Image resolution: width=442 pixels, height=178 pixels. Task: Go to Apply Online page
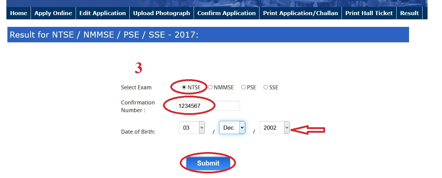coord(53,13)
